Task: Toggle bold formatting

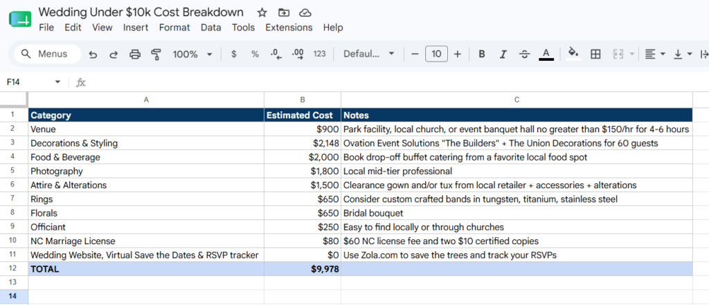Action: 482,54
